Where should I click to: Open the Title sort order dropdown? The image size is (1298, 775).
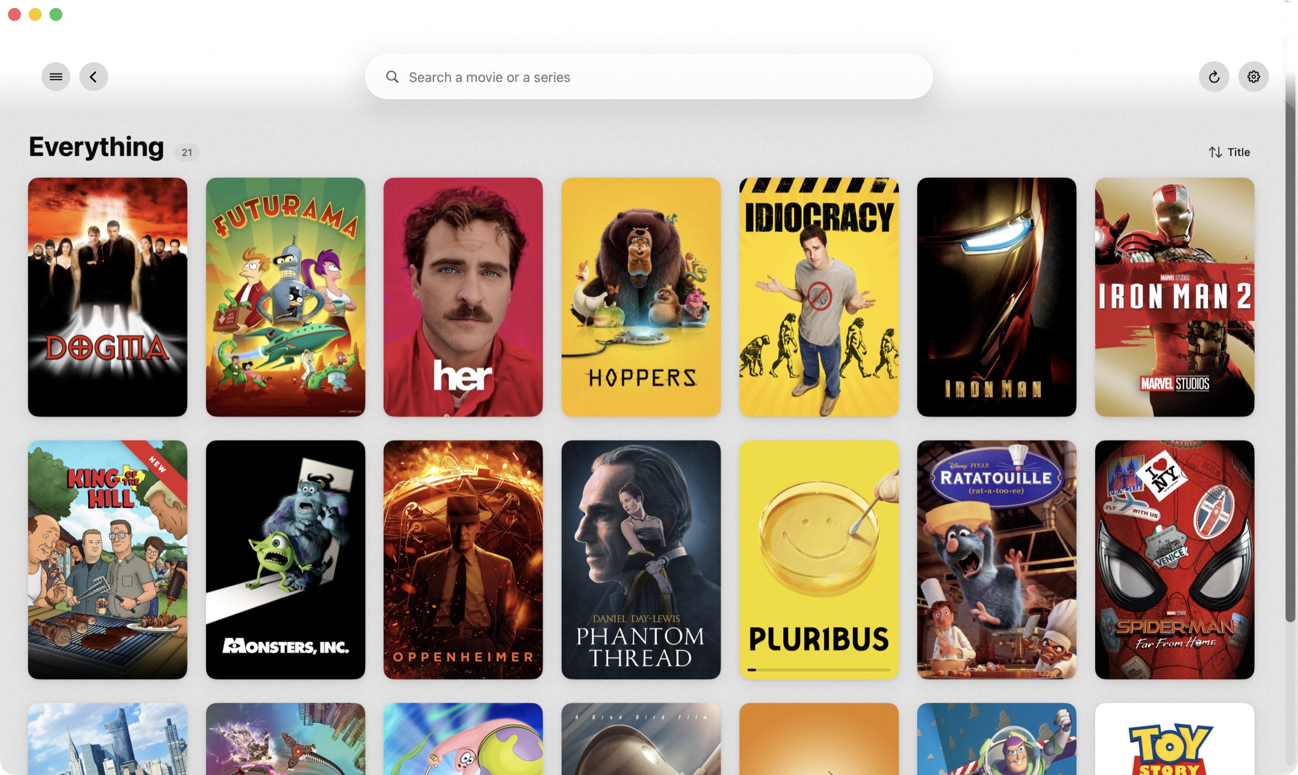(1229, 152)
